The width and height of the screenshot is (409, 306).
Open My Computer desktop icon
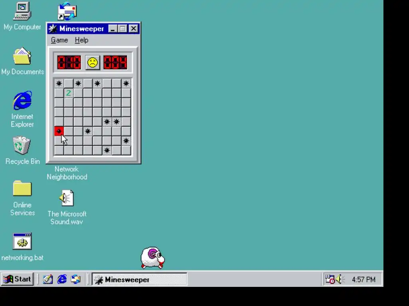pyautogui.click(x=22, y=11)
